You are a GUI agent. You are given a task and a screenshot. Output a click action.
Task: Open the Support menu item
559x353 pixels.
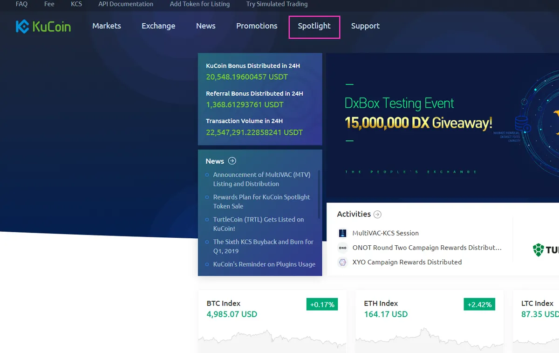(x=365, y=26)
